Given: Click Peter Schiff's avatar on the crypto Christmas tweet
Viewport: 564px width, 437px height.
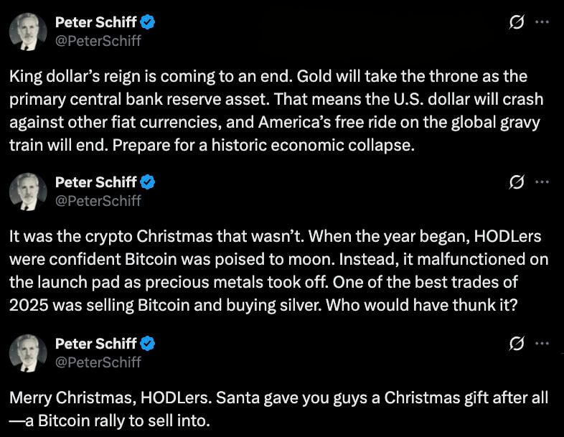Looking at the screenshot, I should [29, 193].
